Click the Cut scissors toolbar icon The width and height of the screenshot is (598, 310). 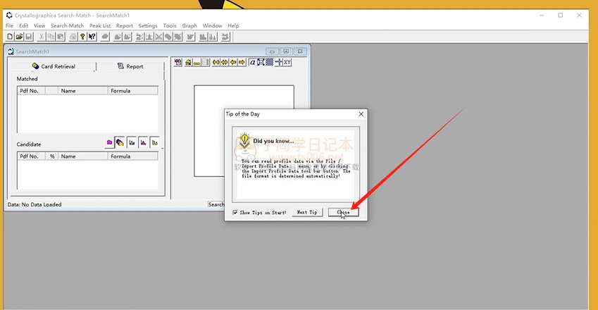click(x=41, y=37)
